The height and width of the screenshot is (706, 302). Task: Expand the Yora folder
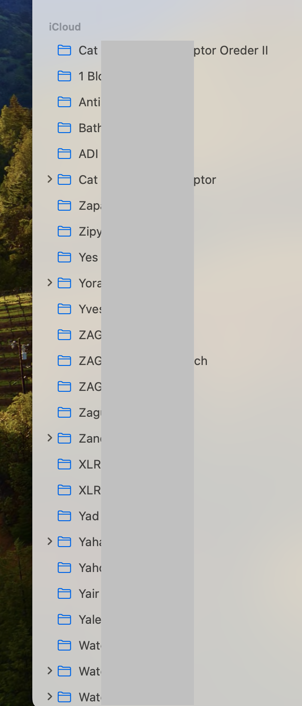[x=49, y=283]
